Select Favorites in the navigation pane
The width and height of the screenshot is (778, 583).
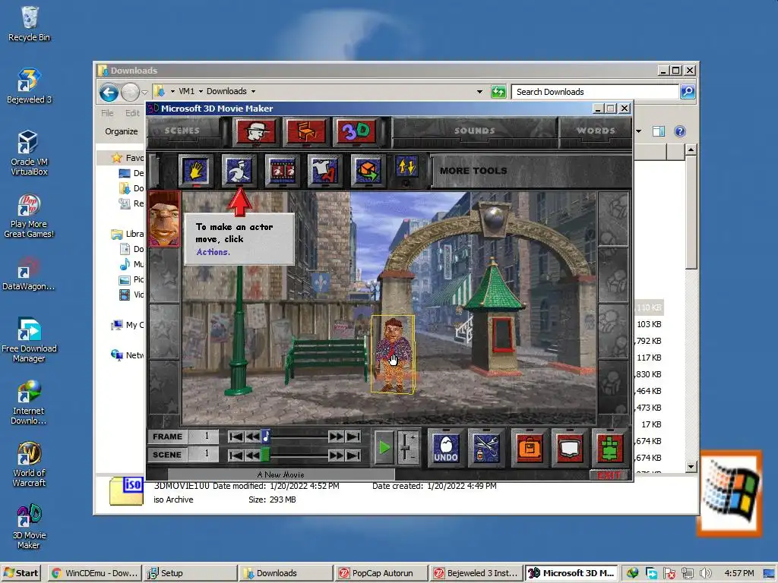128,158
